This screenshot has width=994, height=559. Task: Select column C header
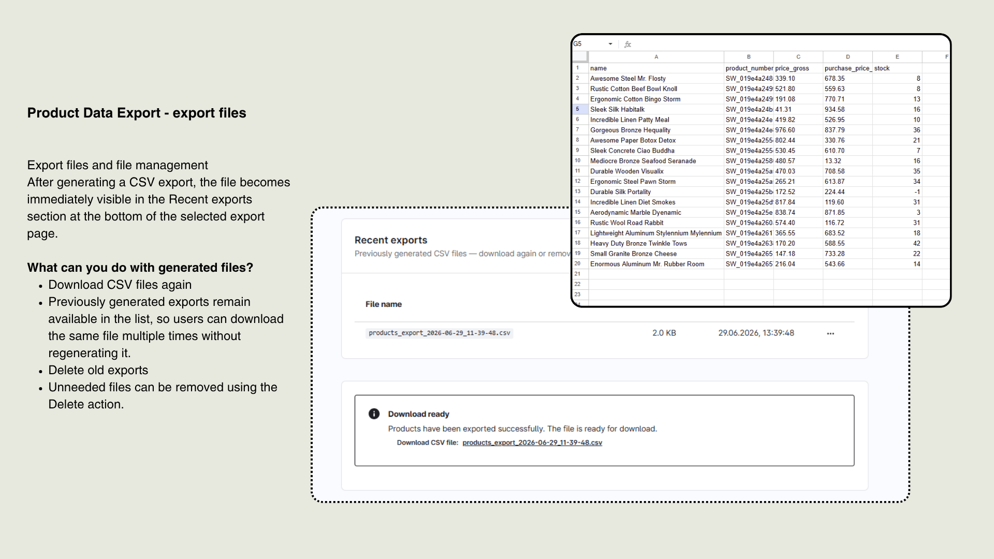(x=798, y=57)
